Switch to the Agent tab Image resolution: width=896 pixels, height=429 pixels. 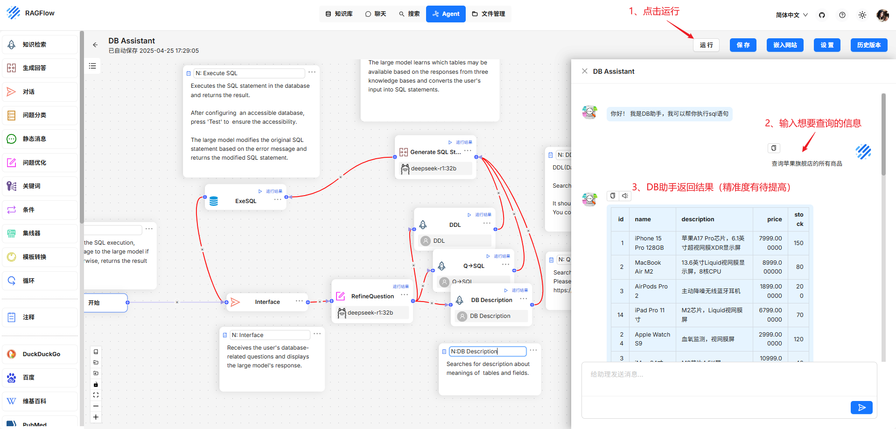coord(446,14)
